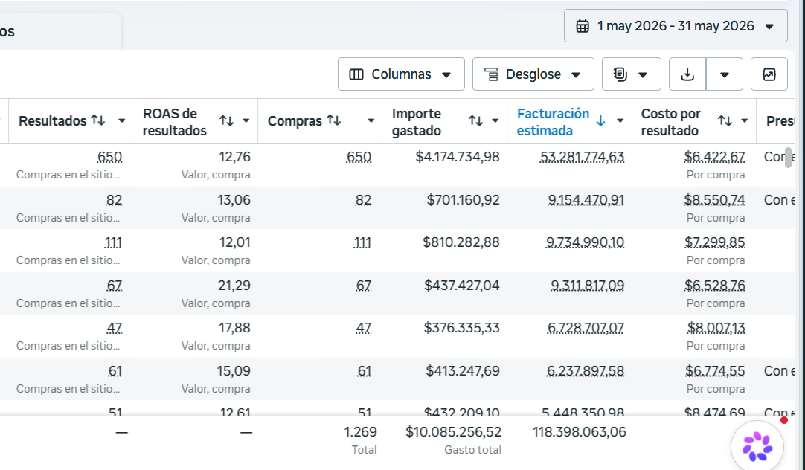Screen dimensions: 805x470
Task: Sort by ROAS de resultados arrows
Action: pos(226,120)
